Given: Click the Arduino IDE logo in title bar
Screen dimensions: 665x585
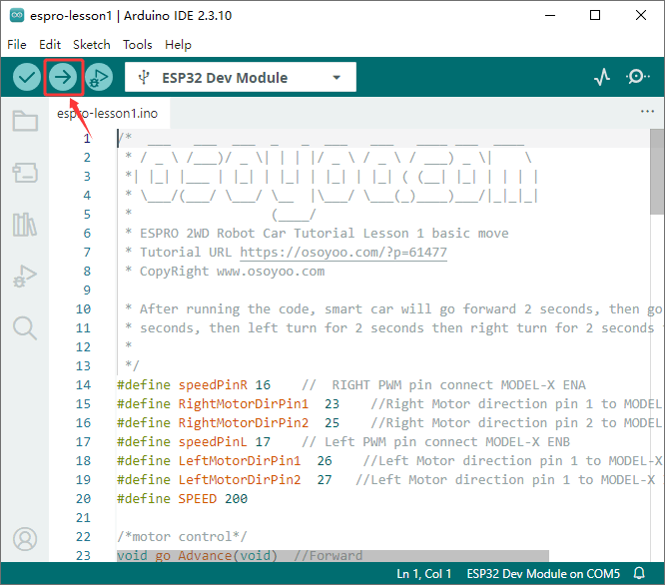Looking at the screenshot, I should click(x=17, y=15).
